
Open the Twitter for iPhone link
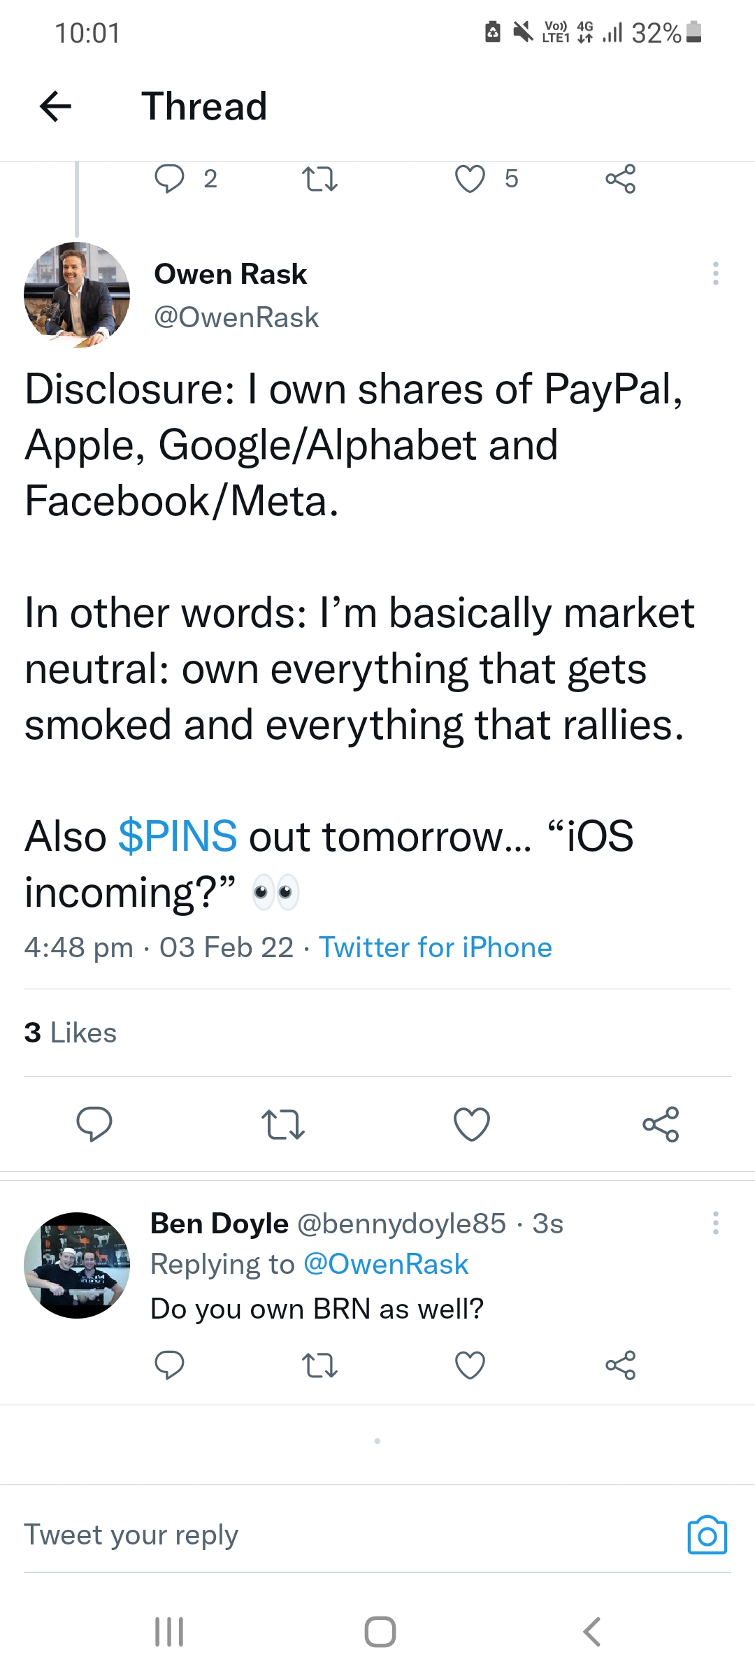tap(436, 948)
